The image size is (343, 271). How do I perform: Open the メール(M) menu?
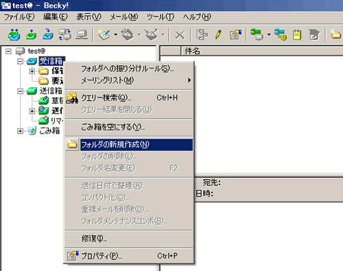click(x=124, y=16)
